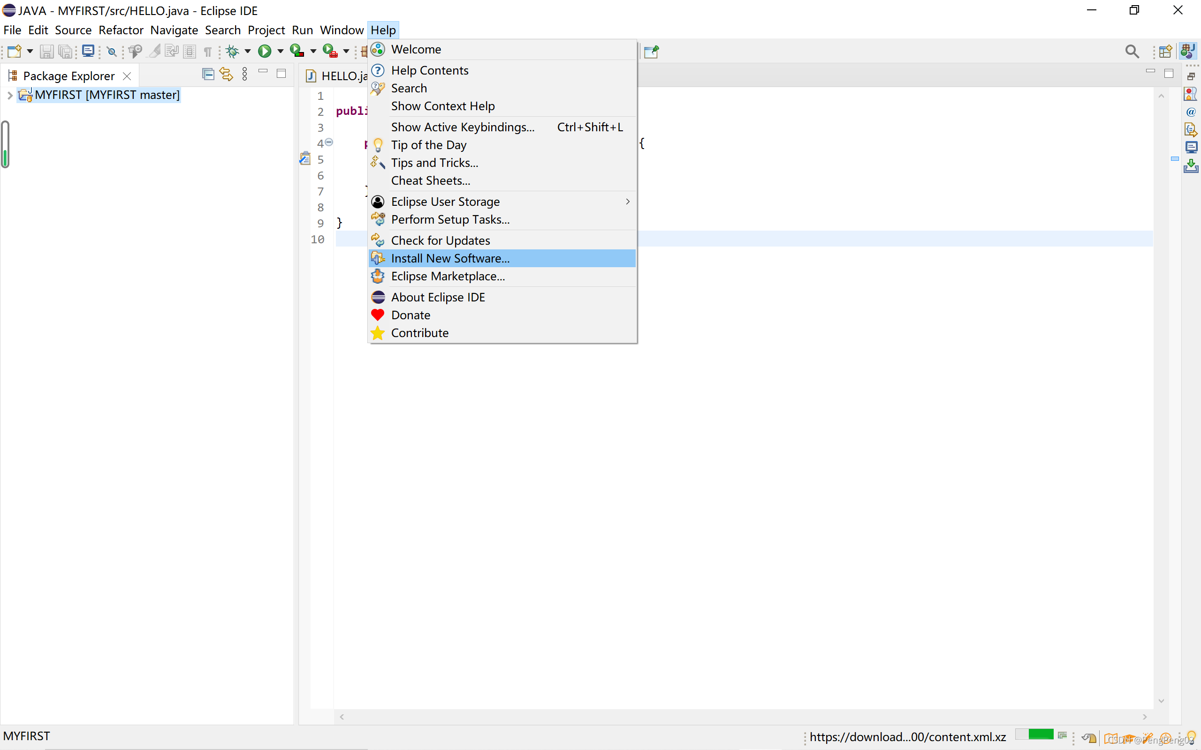This screenshot has height=750, width=1201.
Task: Click Open Perspective icon at top right
Action: click(1165, 51)
